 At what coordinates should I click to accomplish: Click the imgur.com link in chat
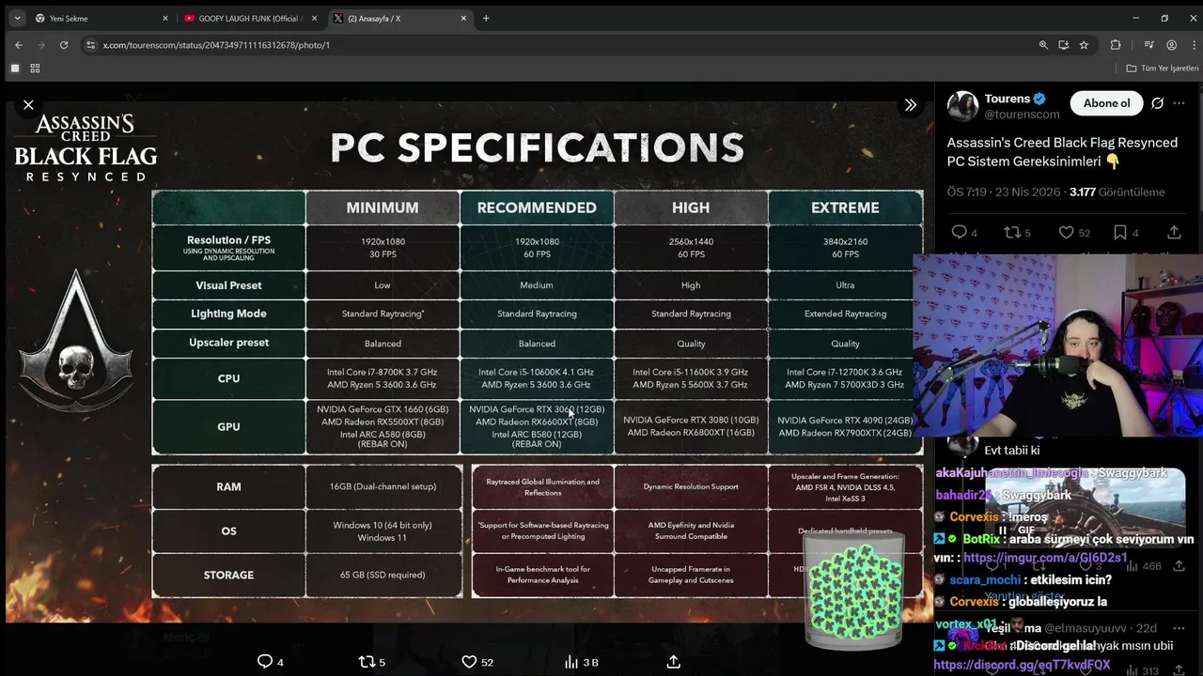tap(1045, 558)
